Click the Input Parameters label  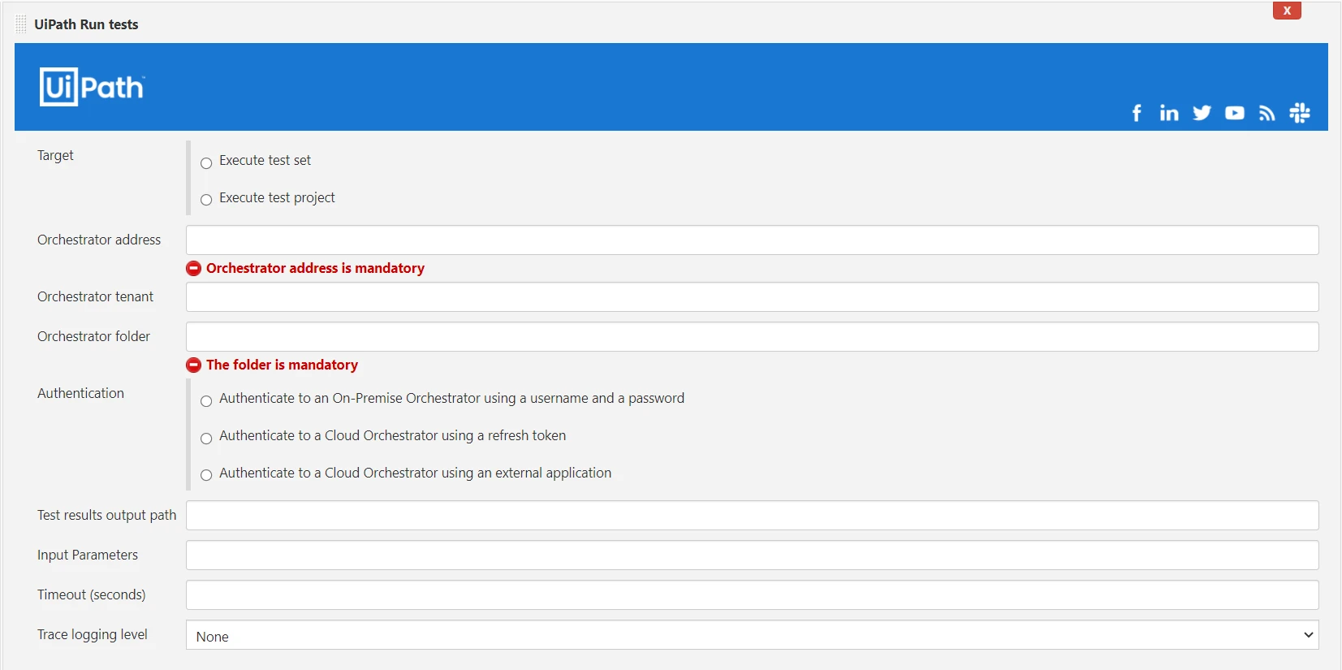tap(88, 555)
